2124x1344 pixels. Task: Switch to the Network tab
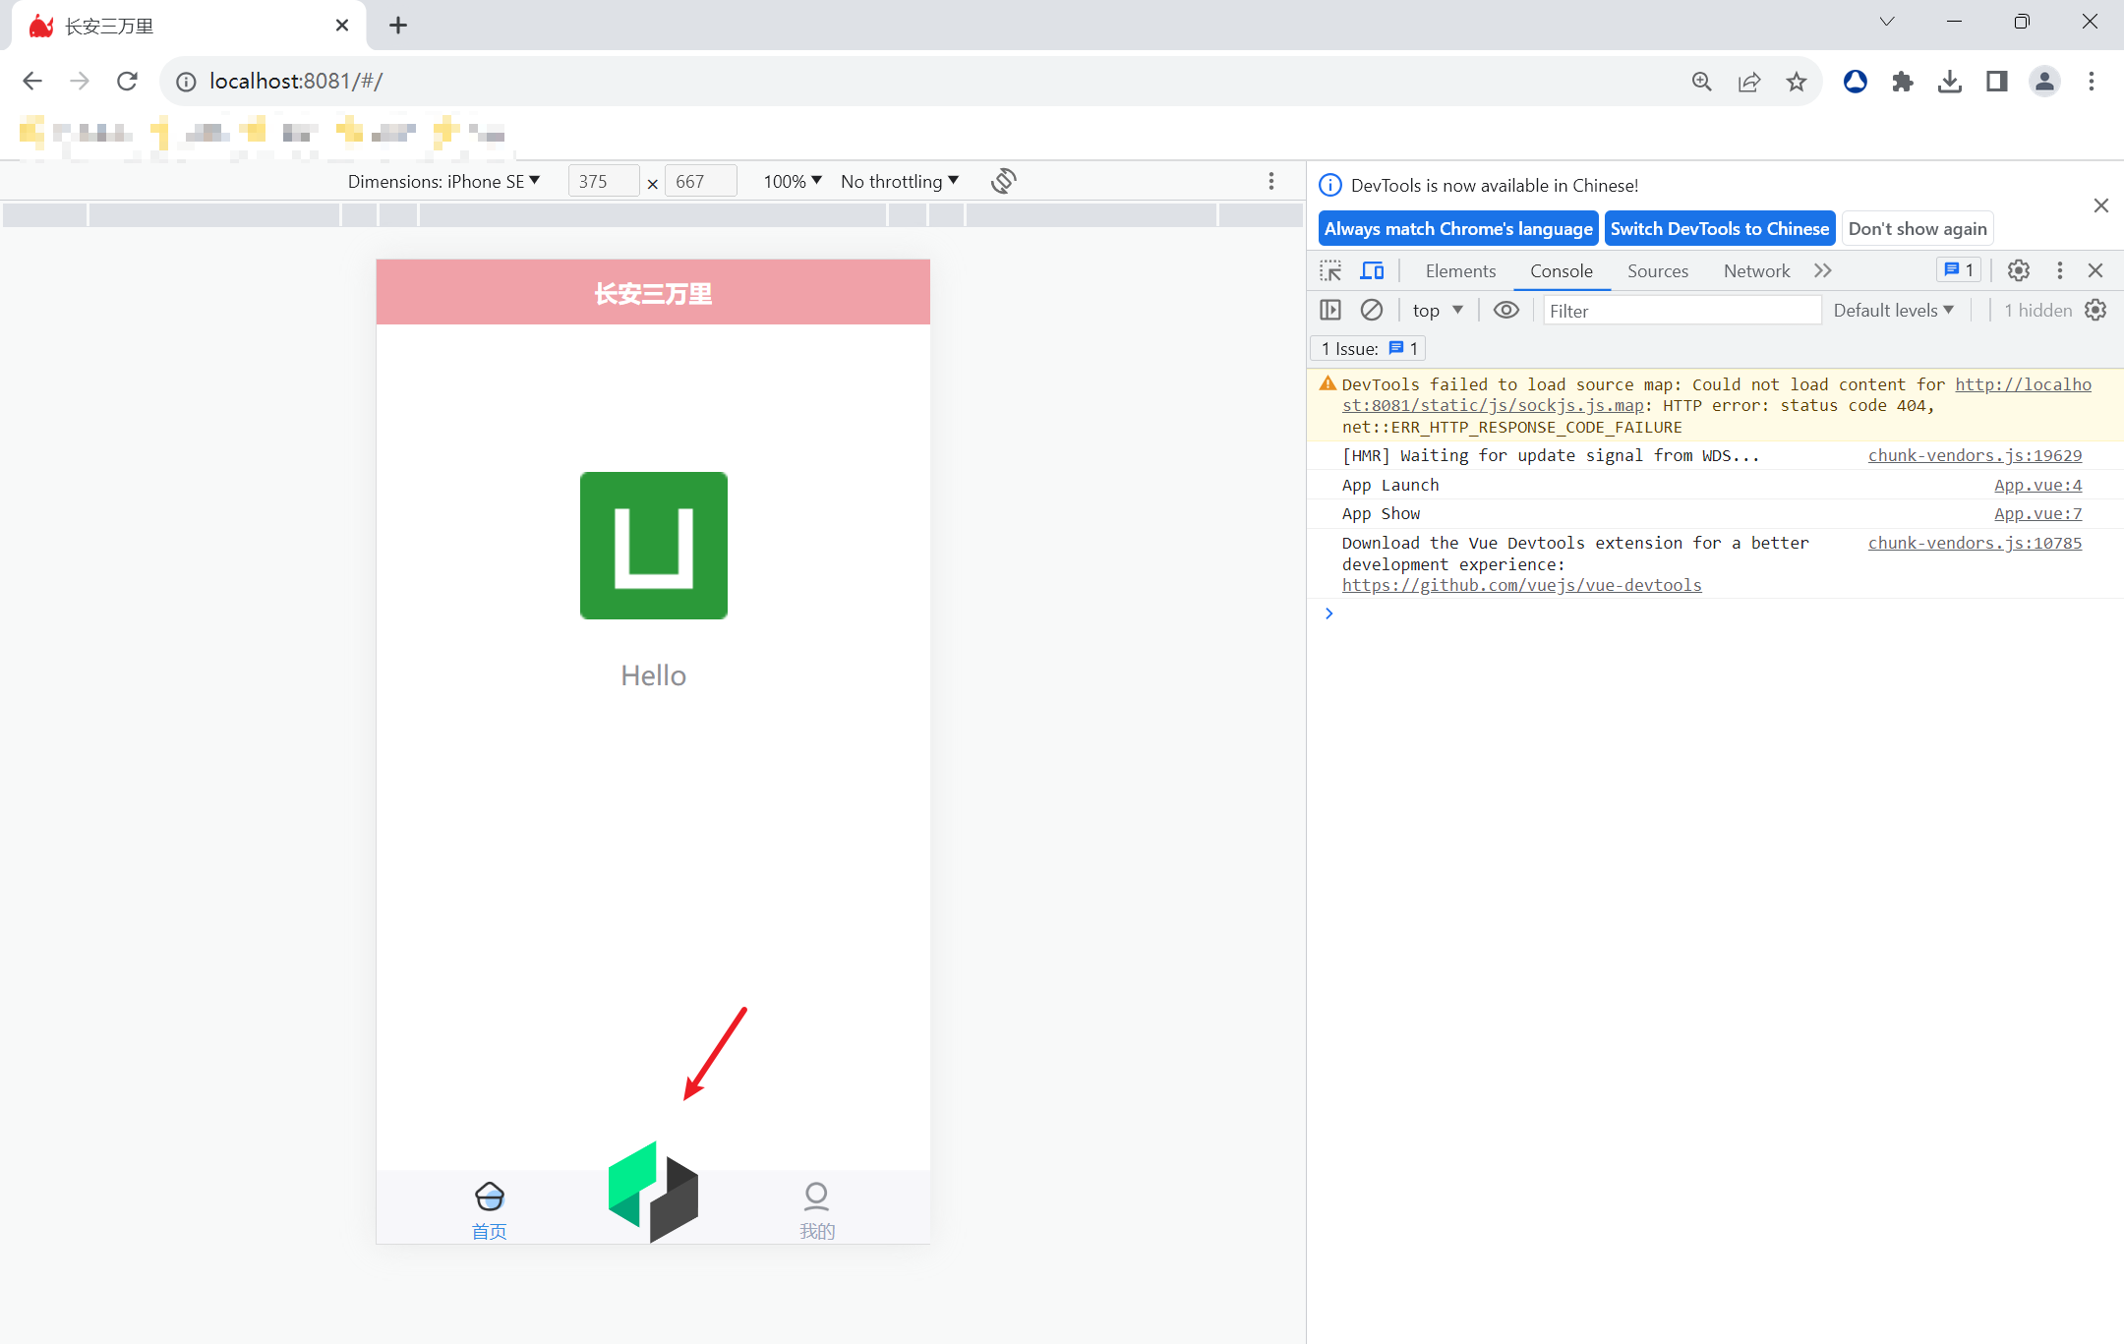tap(1756, 270)
